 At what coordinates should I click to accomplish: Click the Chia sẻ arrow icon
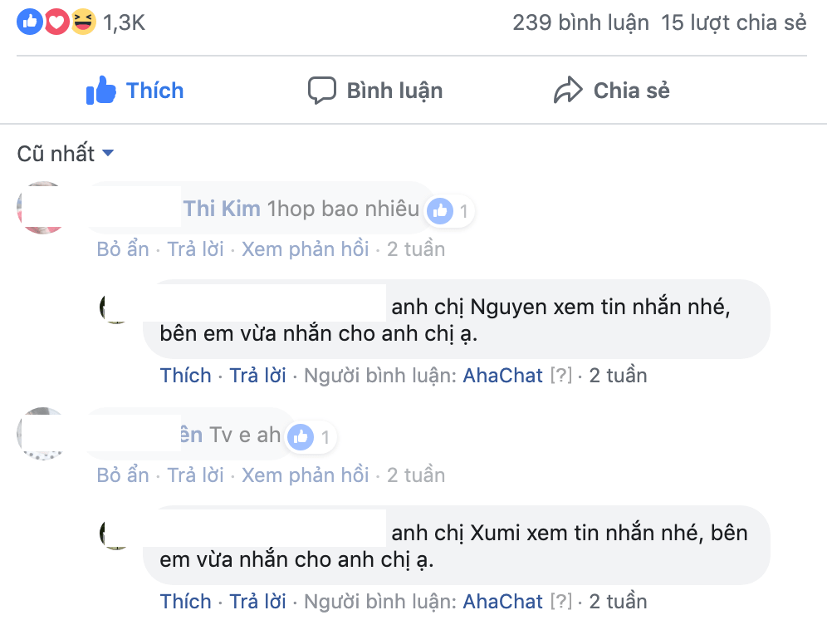tap(568, 90)
